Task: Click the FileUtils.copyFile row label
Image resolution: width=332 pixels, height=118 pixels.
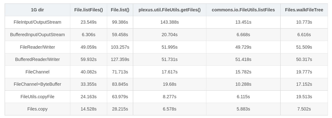Action: pyautogui.click(x=37, y=97)
